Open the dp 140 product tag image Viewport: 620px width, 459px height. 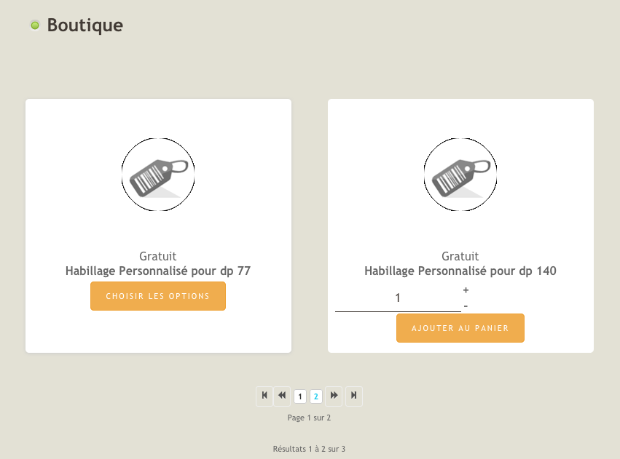[x=460, y=175]
